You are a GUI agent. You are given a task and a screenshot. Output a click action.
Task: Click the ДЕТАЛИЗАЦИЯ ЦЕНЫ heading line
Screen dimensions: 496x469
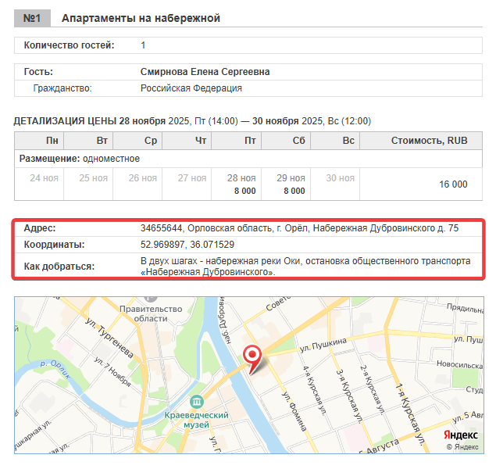tap(192, 121)
